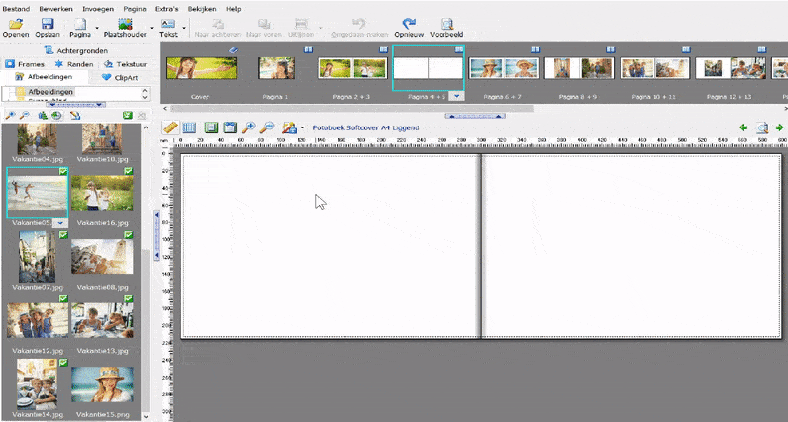Click the zoom out magnifier above the canvas
This screenshot has width=788, height=422.
tap(267, 127)
